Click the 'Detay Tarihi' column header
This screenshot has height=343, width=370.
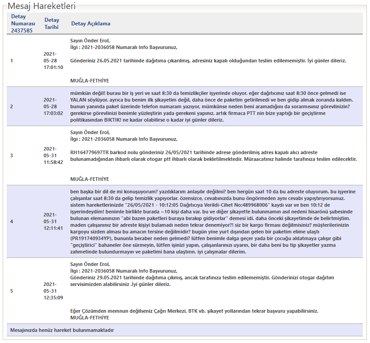click(52, 23)
